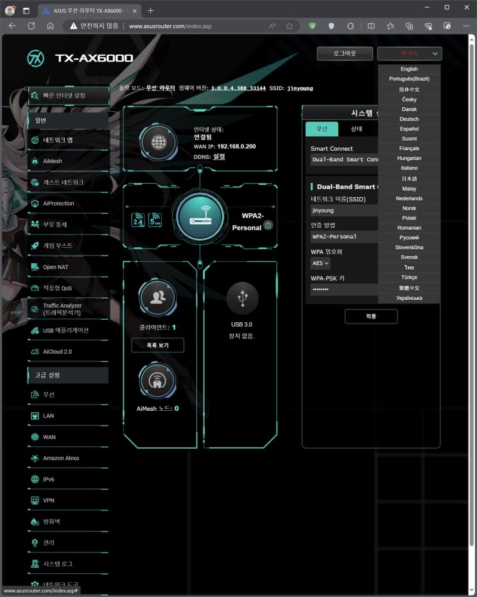477x597 pixels.
Task: Collapse the language dropdown 한국어
Action: click(410, 54)
